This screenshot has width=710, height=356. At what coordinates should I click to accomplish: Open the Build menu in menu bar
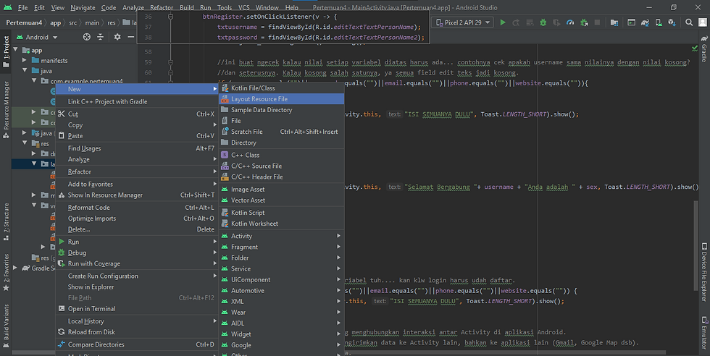click(187, 8)
